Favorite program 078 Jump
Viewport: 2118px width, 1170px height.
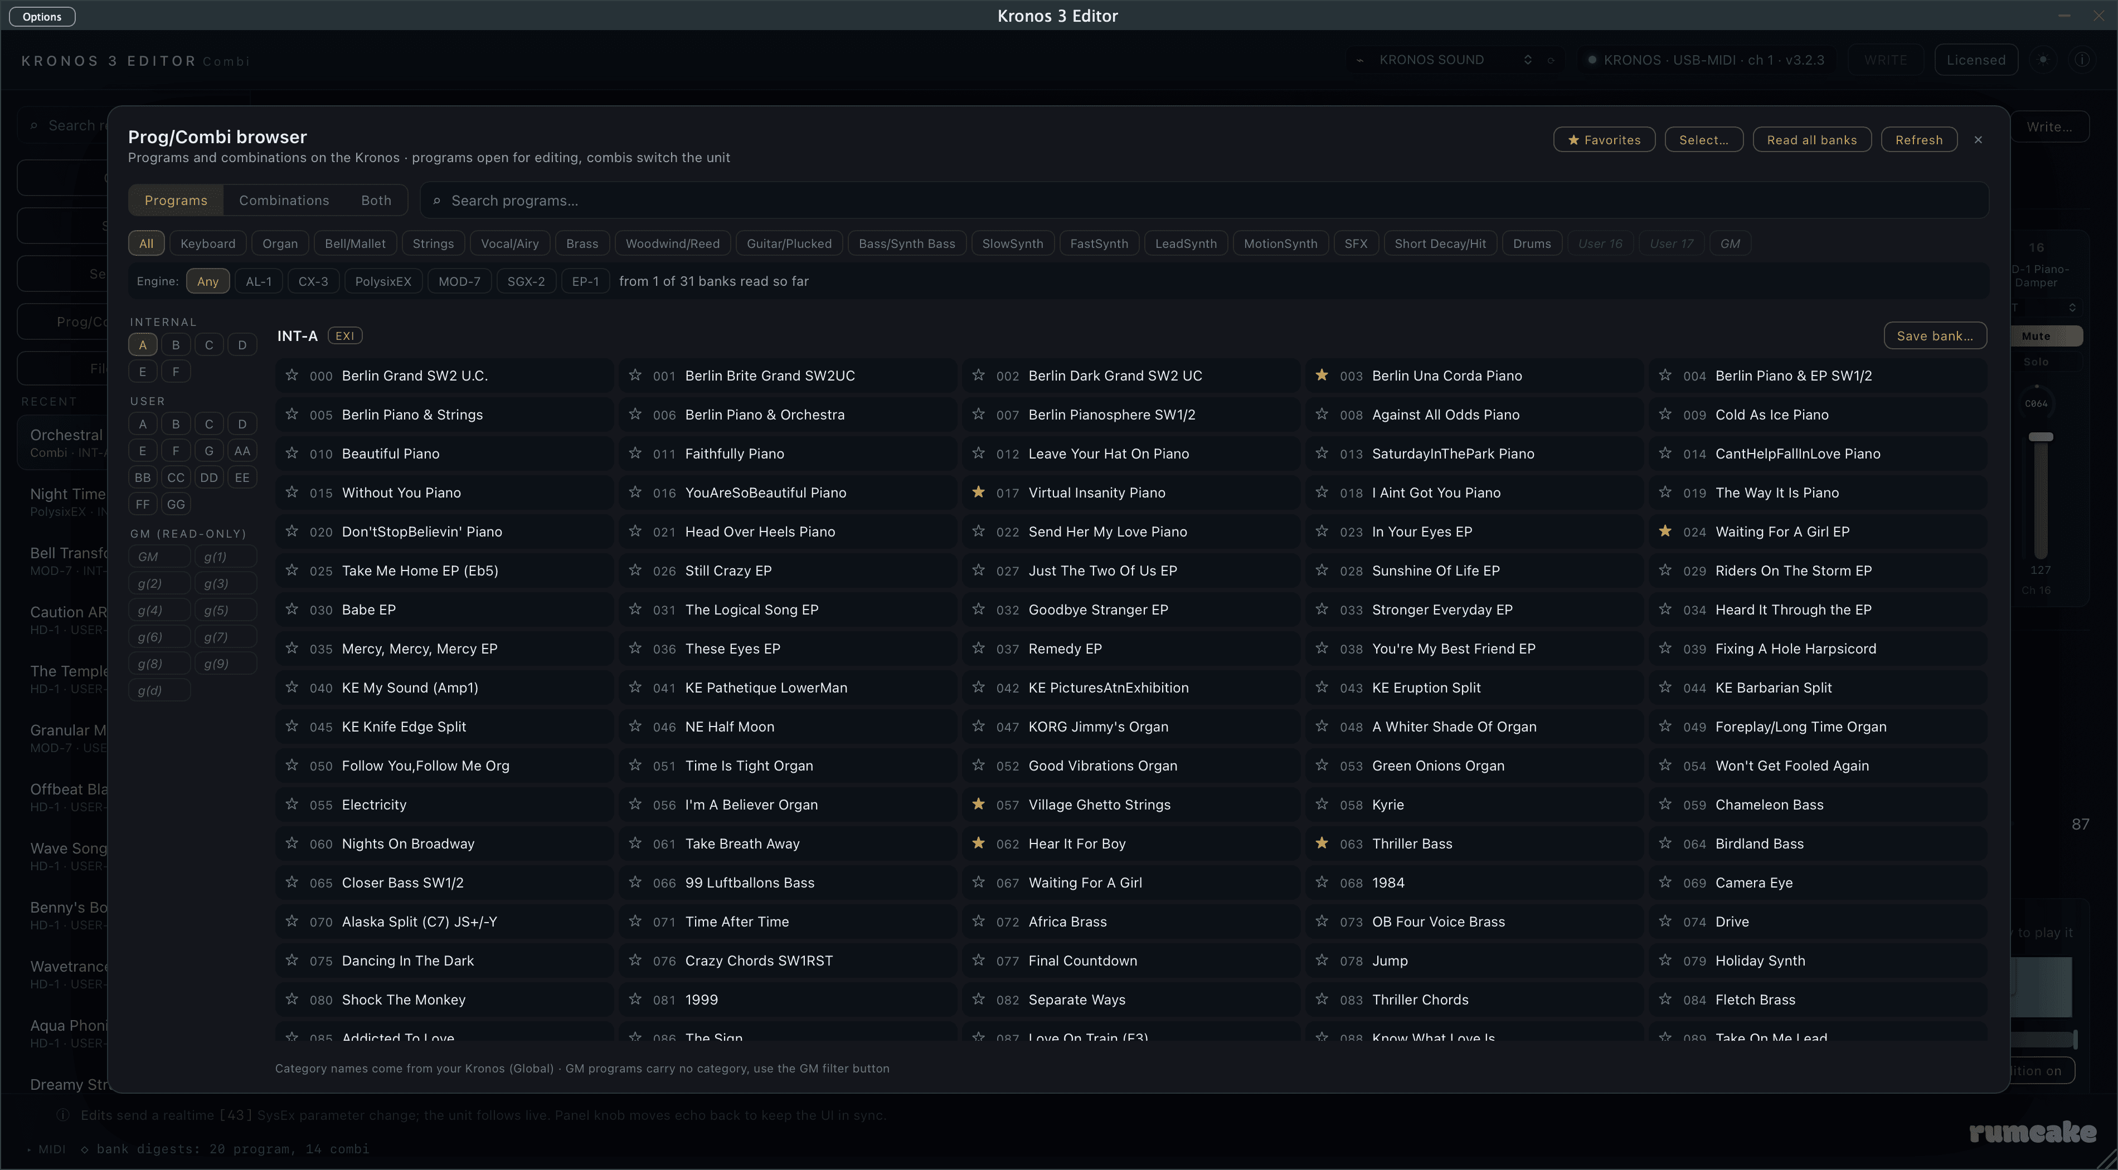tap(1322, 961)
